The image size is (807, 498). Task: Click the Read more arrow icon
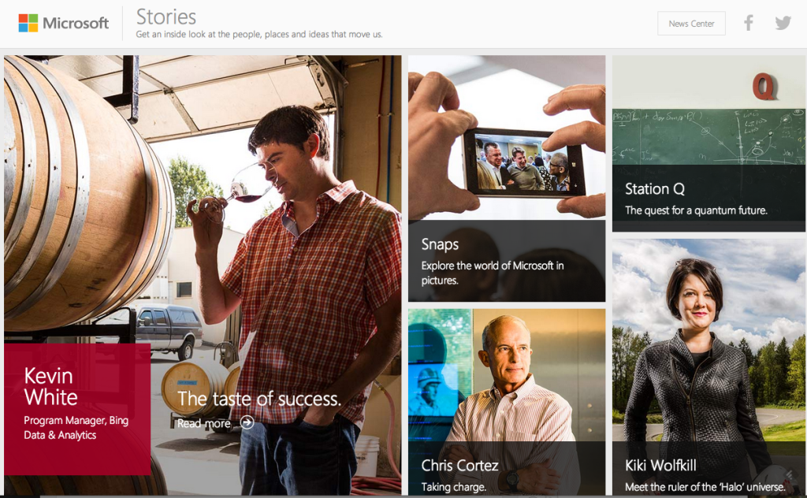pyautogui.click(x=247, y=422)
